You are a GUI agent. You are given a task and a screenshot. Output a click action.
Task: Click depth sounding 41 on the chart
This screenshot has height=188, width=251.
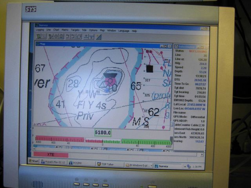point(60,104)
